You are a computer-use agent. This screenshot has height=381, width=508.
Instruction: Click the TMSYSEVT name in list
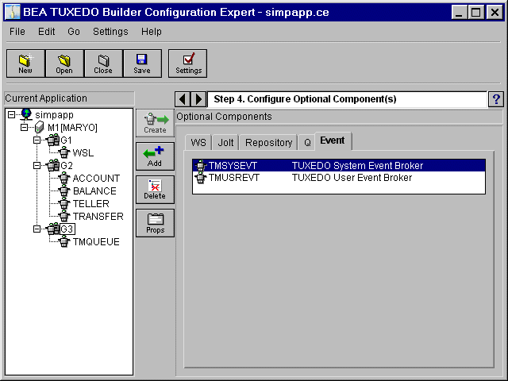pos(233,166)
